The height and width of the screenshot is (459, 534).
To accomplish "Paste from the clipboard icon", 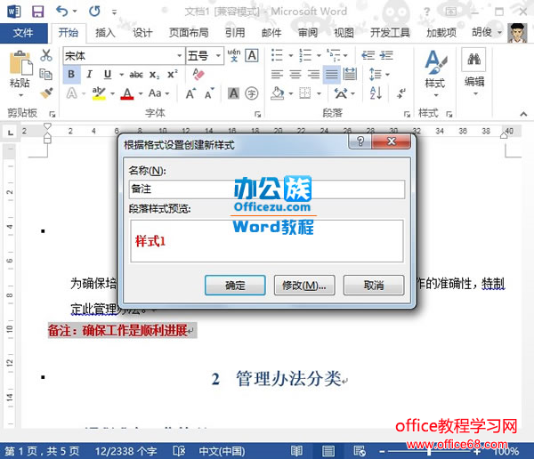I will click(20, 62).
